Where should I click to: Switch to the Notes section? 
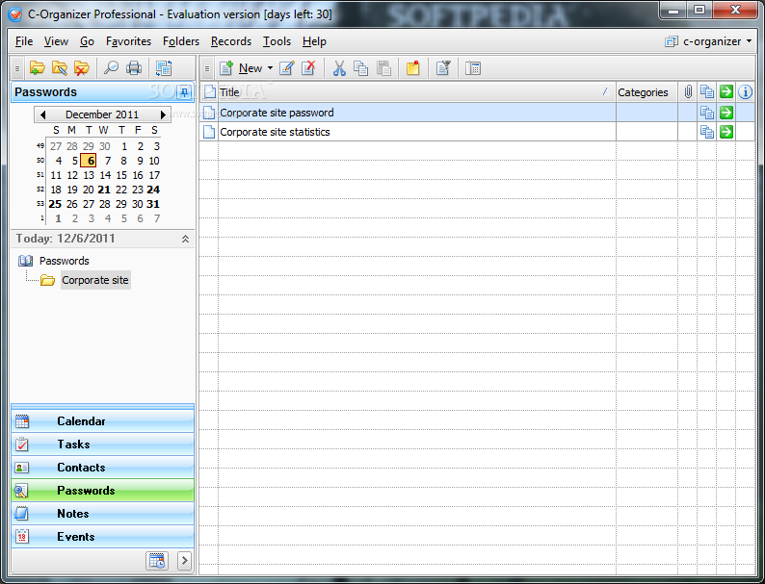point(102,514)
